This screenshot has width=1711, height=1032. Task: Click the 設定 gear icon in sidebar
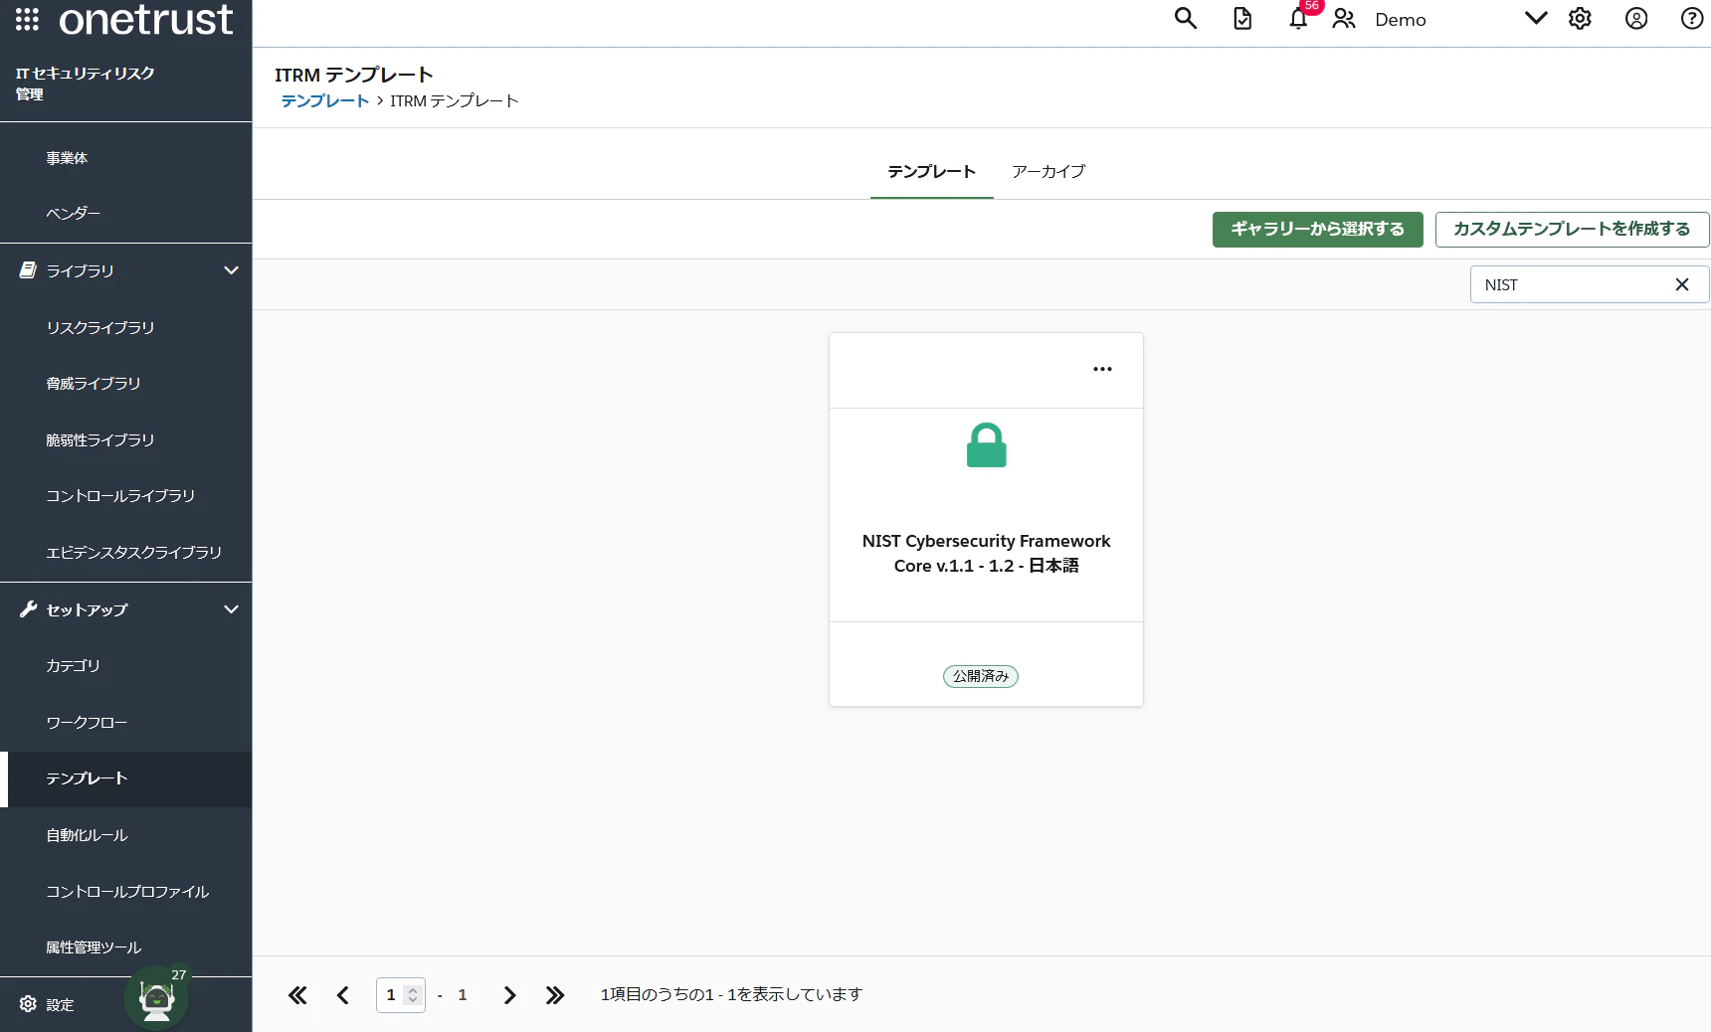[x=28, y=1004]
